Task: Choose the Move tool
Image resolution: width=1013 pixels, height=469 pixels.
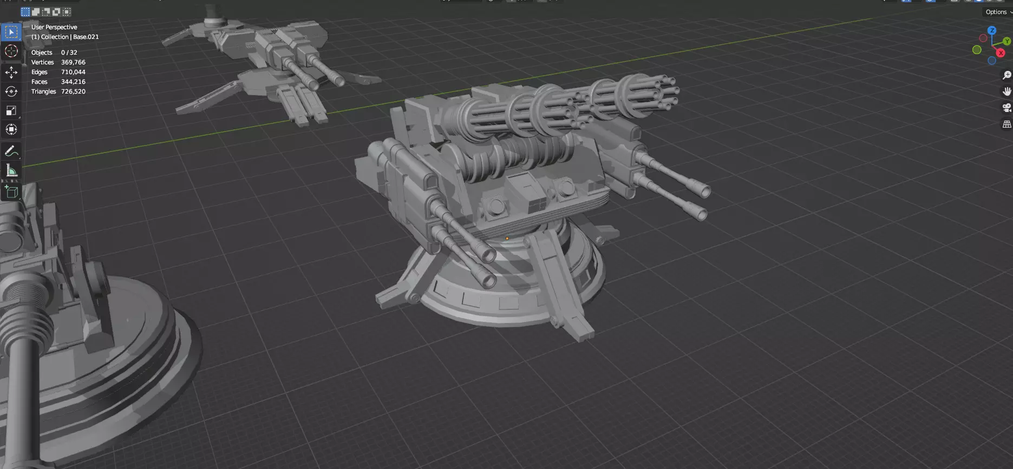Action: (11, 72)
